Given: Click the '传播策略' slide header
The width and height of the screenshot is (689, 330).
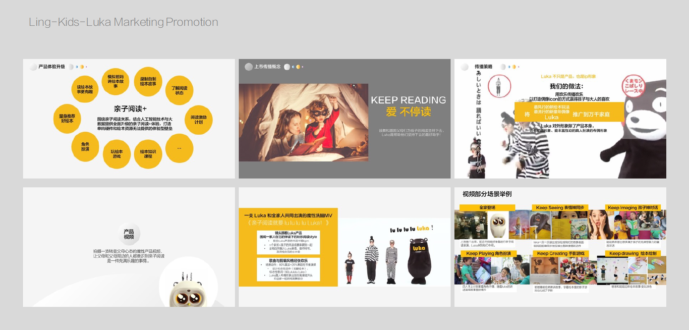Looking at the screenshot, I should click(484, 67).
